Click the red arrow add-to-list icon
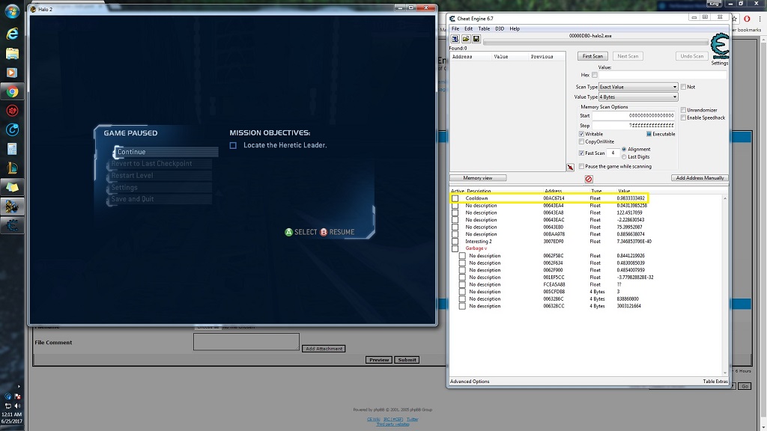The height and width of the screenshot is (431, 767). 571,168
